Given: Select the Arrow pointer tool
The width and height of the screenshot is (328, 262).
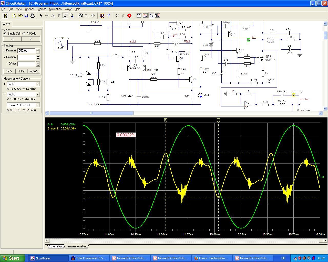Looking at the screenshot, I should point(41,16).
